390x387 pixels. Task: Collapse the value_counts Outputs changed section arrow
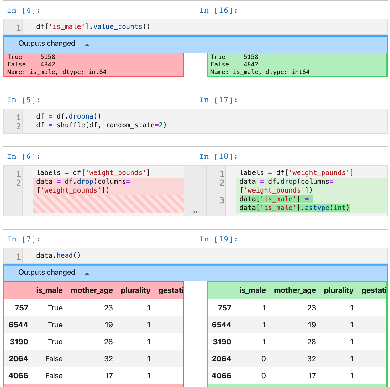87,45
